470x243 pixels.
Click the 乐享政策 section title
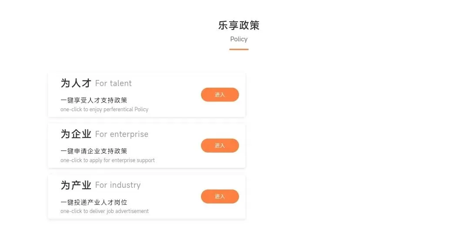(x=238, y=25)
